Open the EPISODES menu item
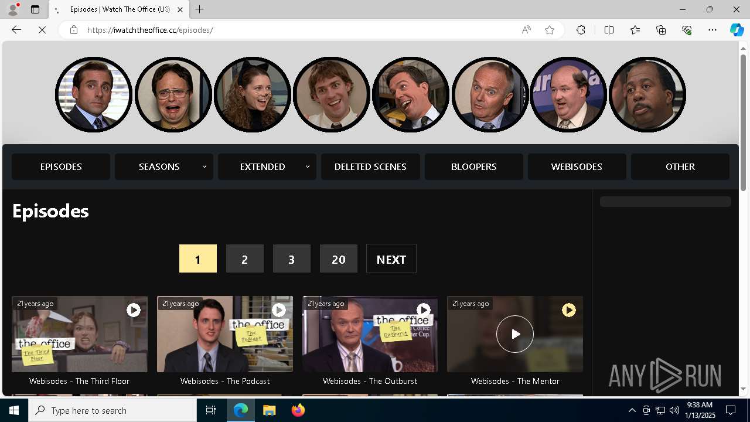Screen dimensions: 750x422 [61, 167]
